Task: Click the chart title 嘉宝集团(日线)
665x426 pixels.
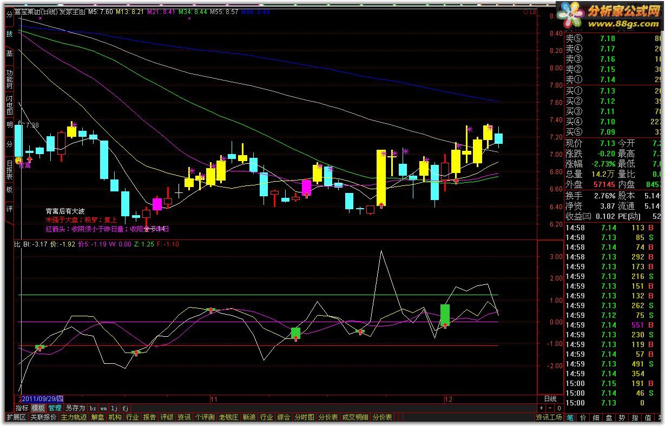Action: (36, 11)
